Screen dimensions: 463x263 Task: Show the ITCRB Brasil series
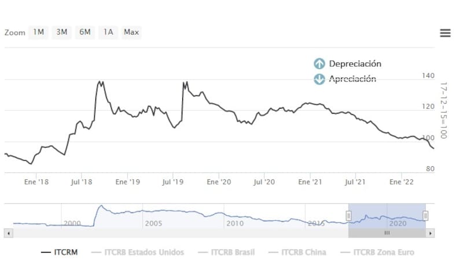226,252
